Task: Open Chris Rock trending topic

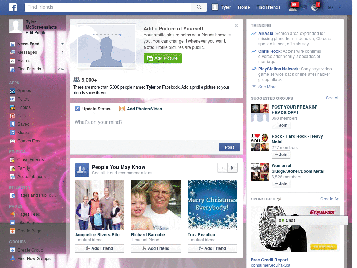Action: pyautogui.click(x=269, y=51)
